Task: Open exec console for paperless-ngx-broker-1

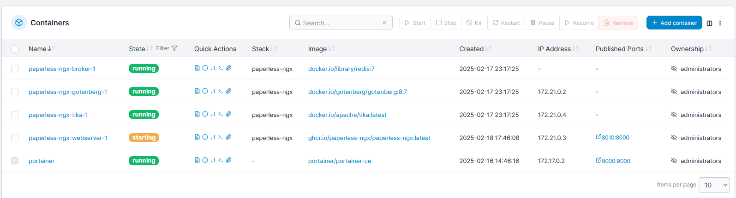Action: (221, 68)
